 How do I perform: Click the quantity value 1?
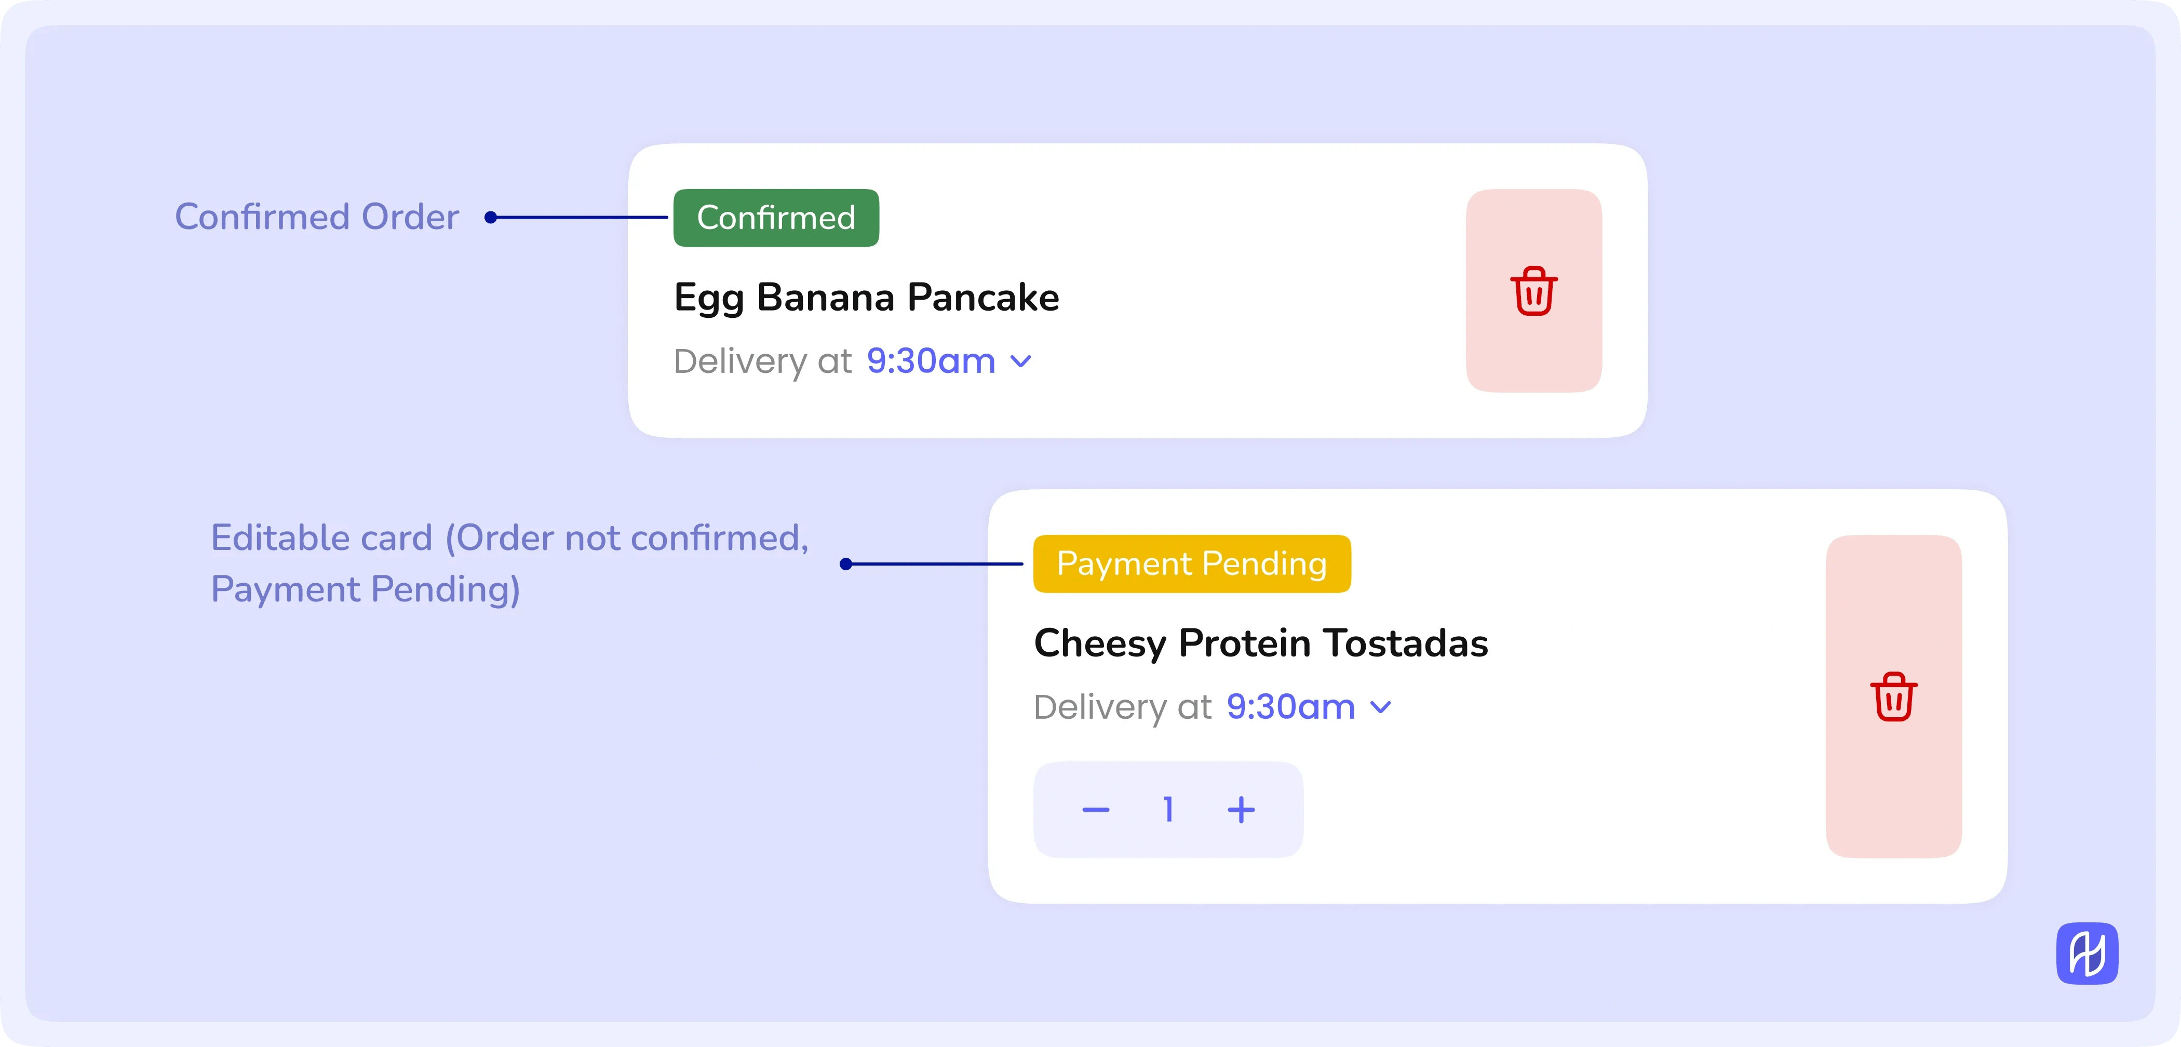(x=1168, y=810)
